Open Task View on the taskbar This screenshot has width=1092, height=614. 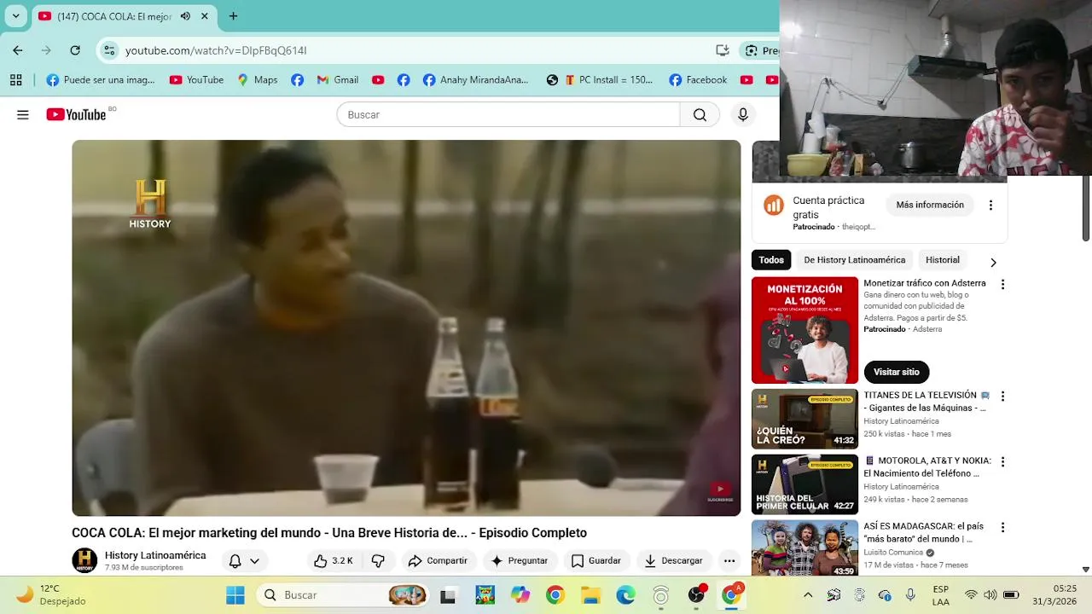[447, 595]
